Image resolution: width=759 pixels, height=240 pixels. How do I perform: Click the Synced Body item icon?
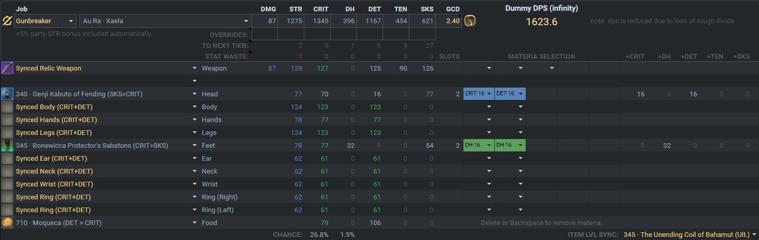coord(7,107)
